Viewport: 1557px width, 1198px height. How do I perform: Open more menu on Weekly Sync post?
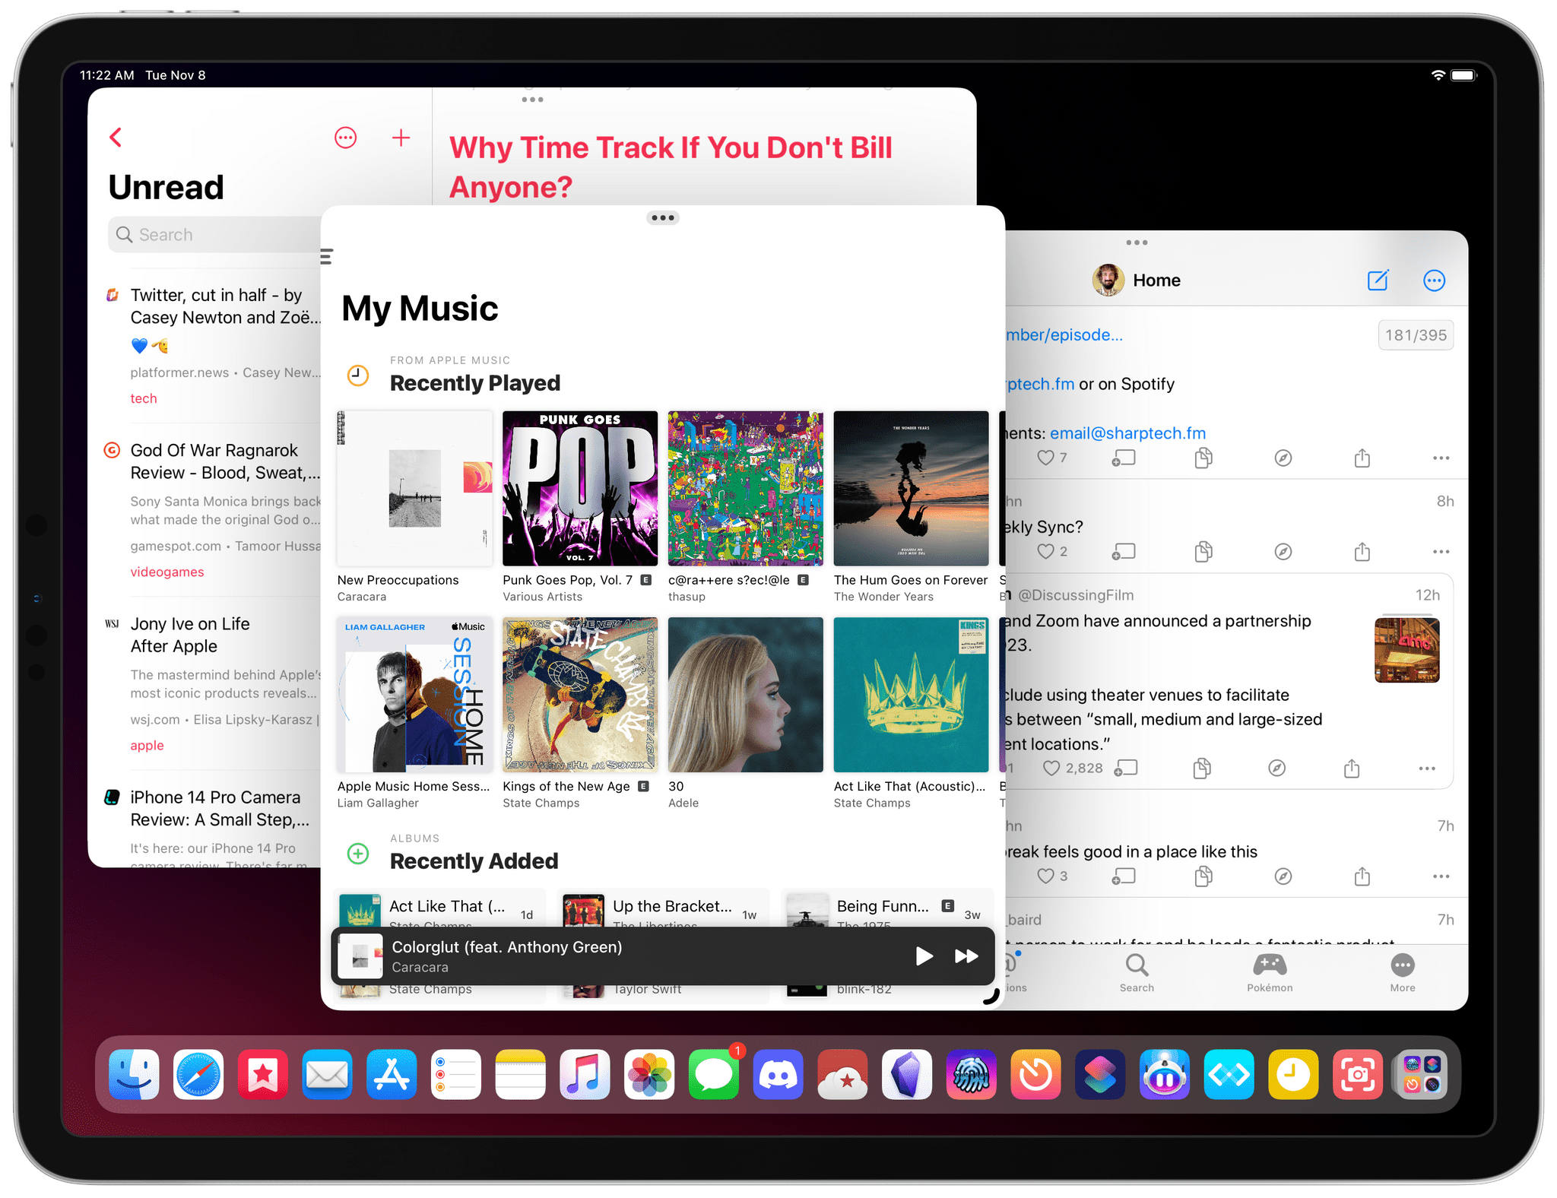(x=1441, y=552)
